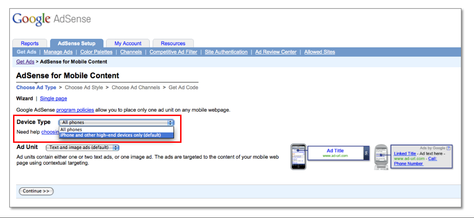Click the 'choosing' help link

50,132
